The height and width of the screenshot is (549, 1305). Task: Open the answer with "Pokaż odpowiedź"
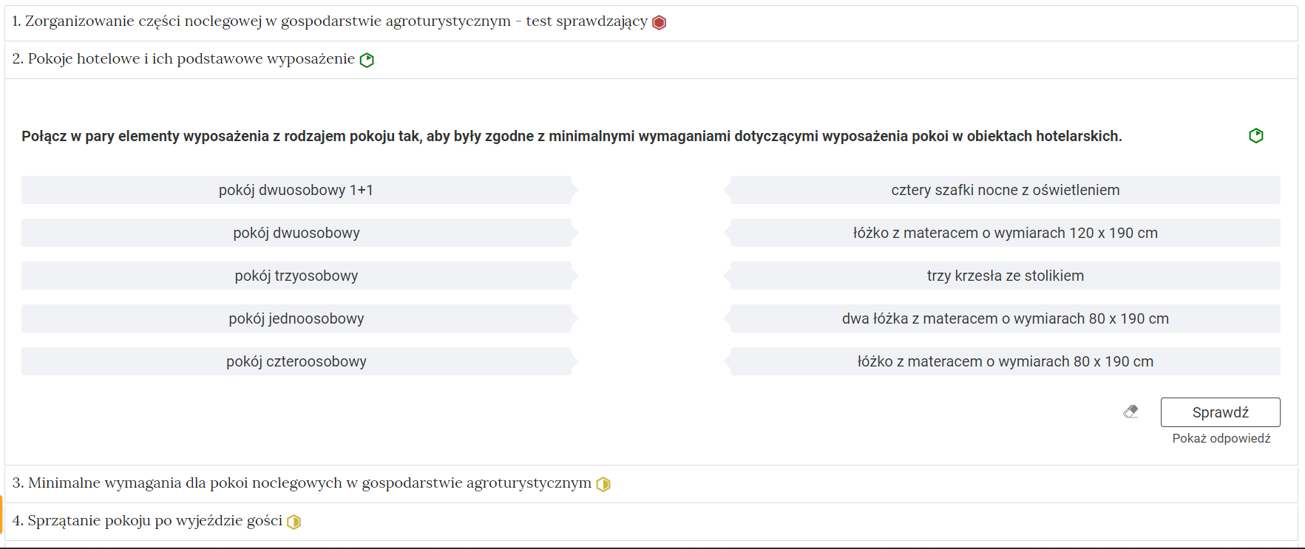(x=1221, y=438)
